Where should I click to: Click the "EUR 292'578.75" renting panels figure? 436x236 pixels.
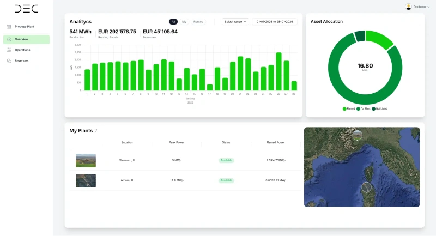pos(117,32)
